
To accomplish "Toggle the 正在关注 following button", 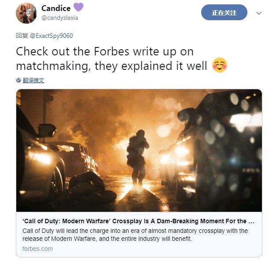I will (224, 12).
